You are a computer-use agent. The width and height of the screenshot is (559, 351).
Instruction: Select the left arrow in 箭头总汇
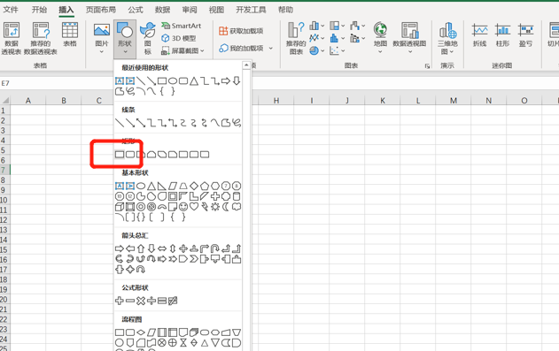130,248
